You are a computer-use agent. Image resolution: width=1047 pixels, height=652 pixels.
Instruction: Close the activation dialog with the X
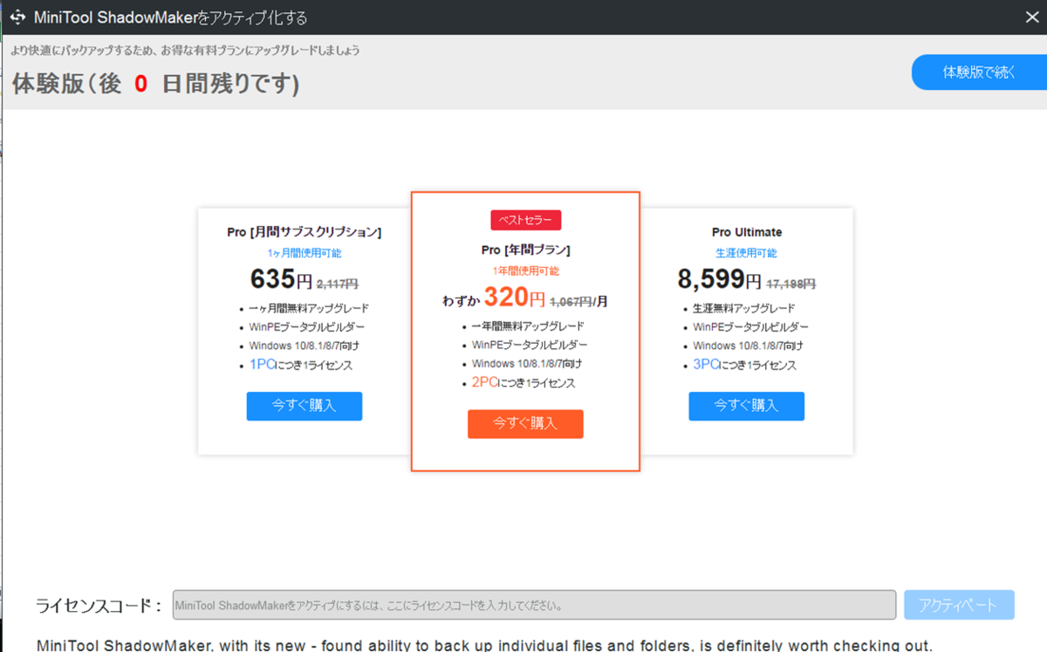[1030, 16]
